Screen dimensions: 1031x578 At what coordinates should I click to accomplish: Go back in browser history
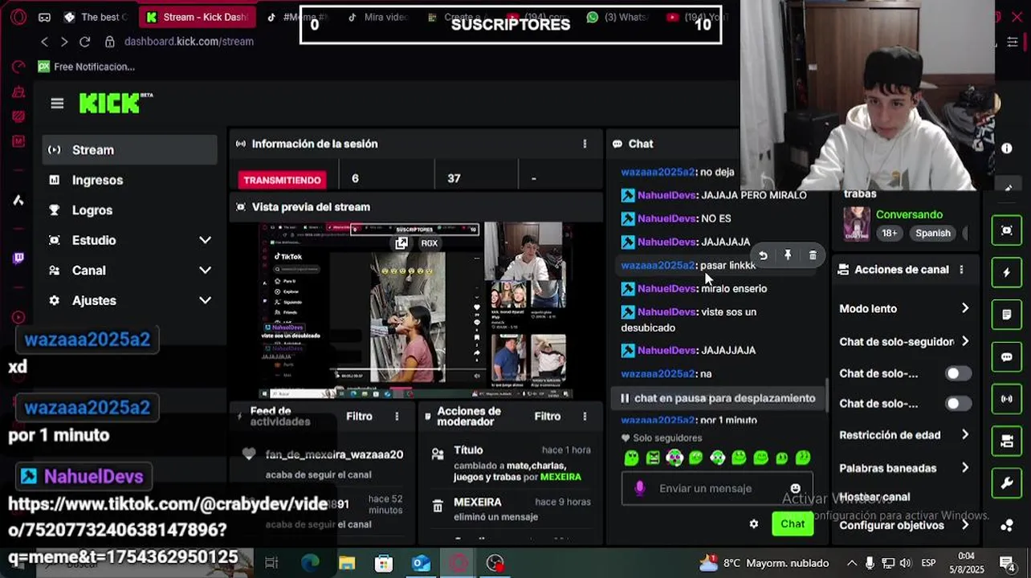[x=44, y=42]
